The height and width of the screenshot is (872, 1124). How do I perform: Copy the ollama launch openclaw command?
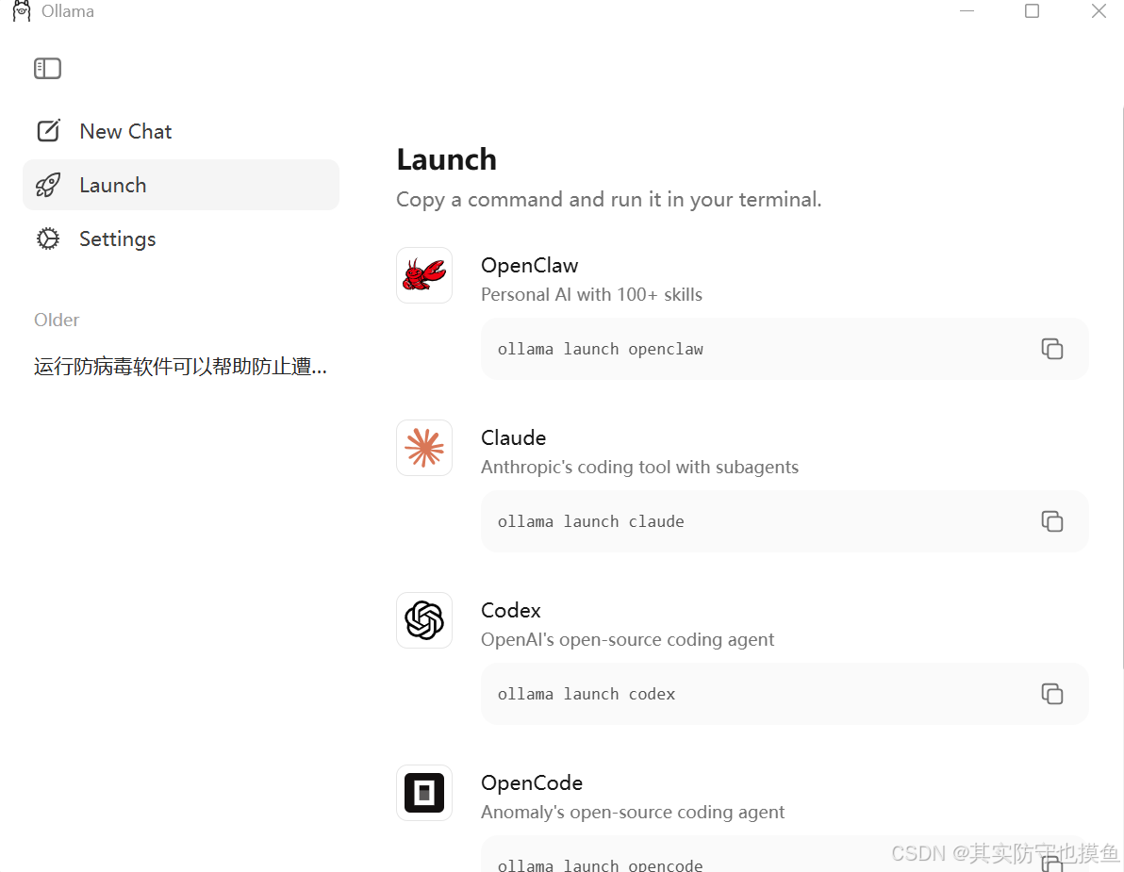[x=1051, y=349]
